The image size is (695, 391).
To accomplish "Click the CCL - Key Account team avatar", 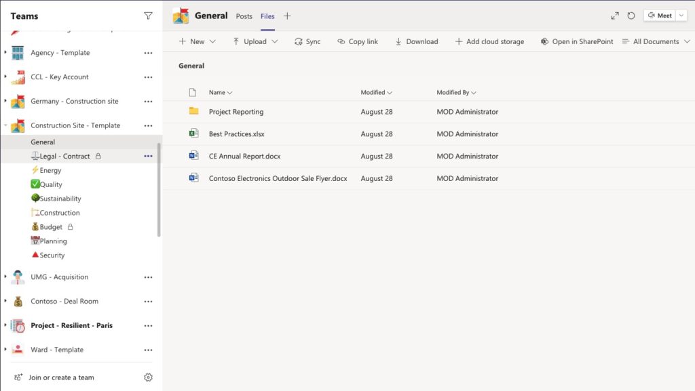I will click(18, 77).
